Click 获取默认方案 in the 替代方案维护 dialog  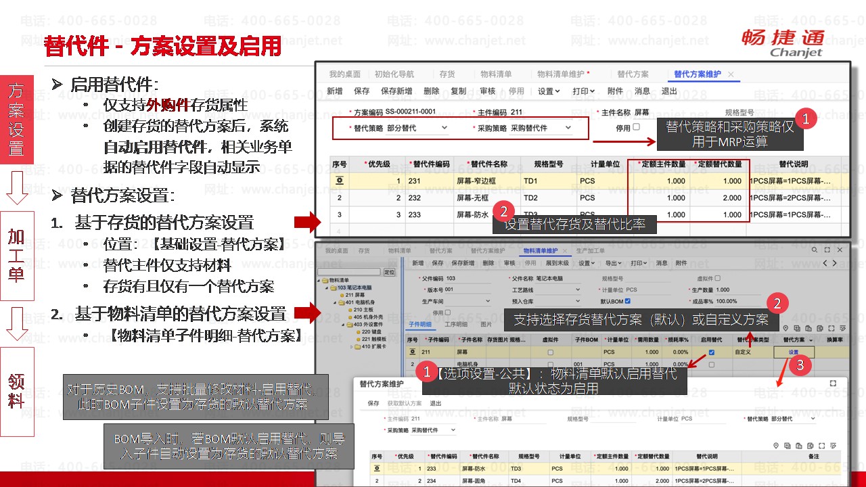(405, 404)
